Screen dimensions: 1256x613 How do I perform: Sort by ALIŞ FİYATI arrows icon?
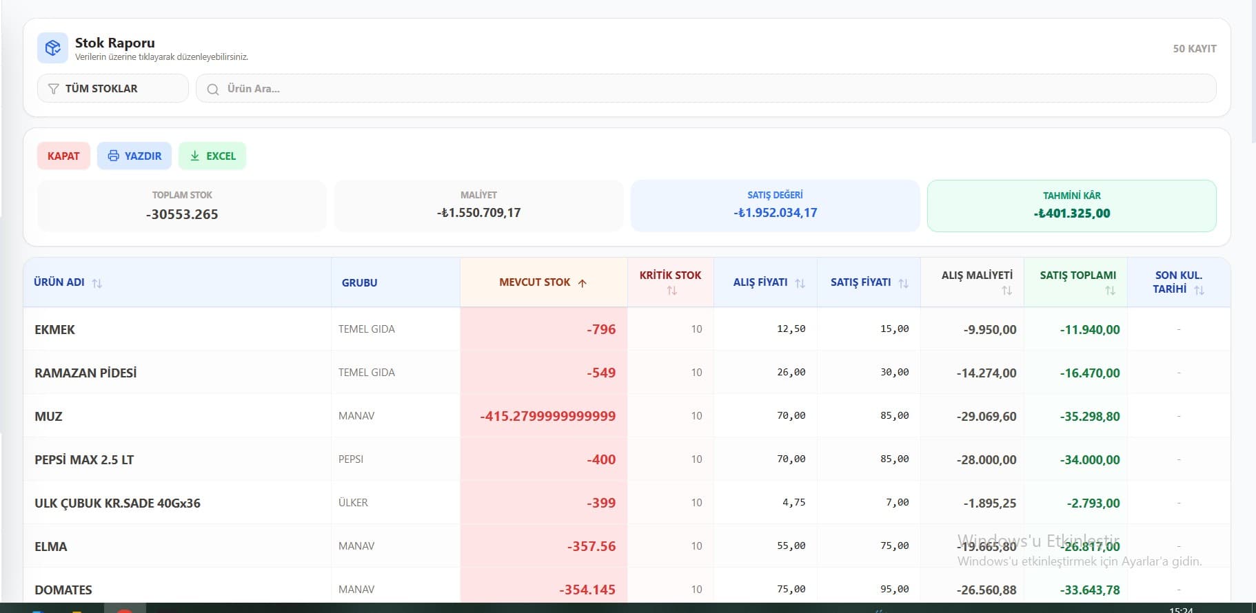pyautogui.click(x=800, y=283)
